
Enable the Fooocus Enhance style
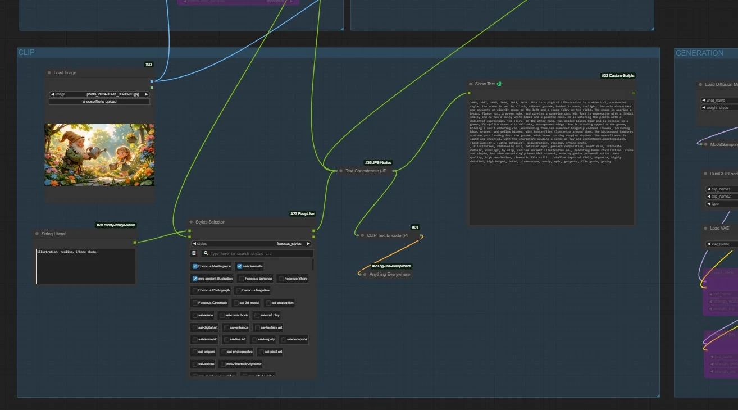(241, 279)
